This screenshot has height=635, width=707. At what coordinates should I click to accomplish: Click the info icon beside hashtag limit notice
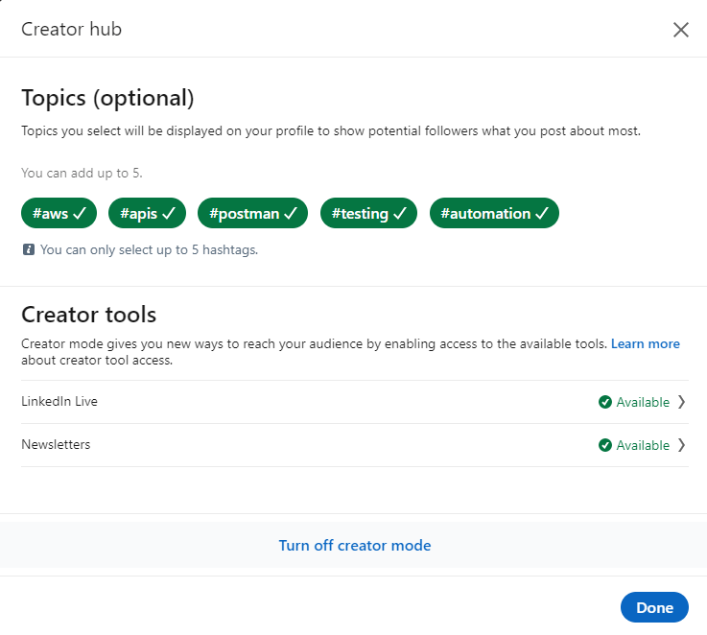click(x=29, y=249)
